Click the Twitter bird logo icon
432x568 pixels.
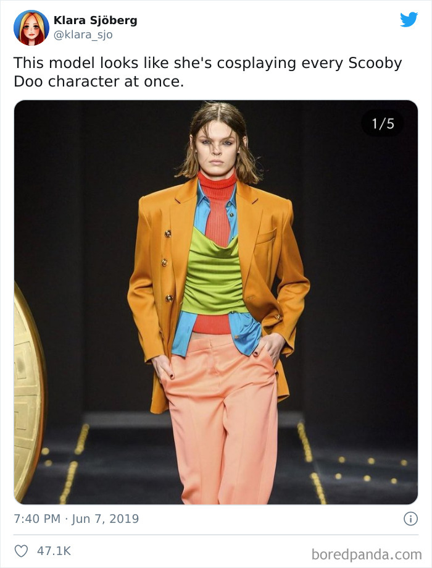[409, 19]
